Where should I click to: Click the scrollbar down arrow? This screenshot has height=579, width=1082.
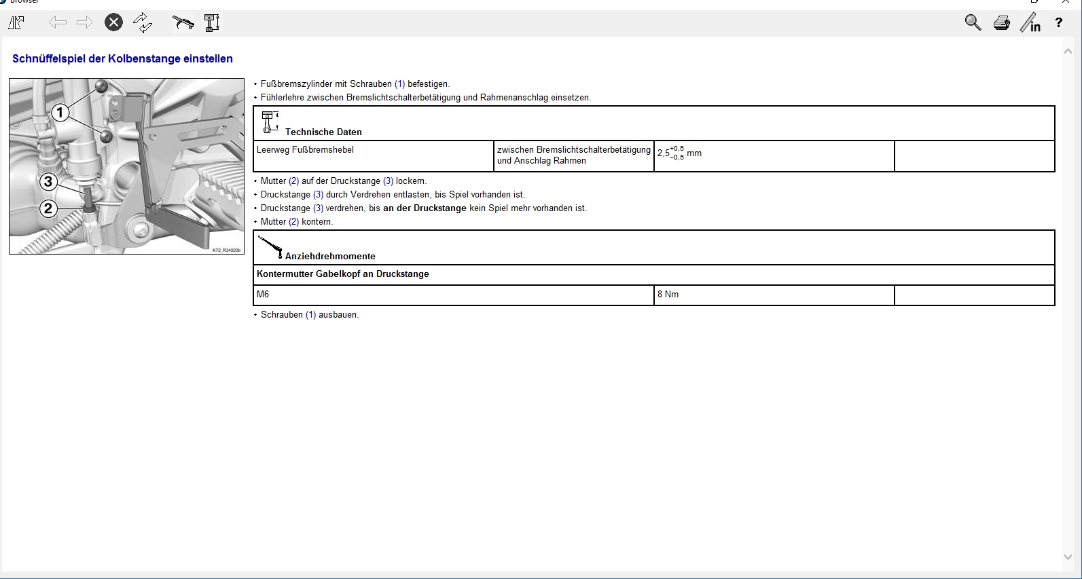[x=1068, y=557]
